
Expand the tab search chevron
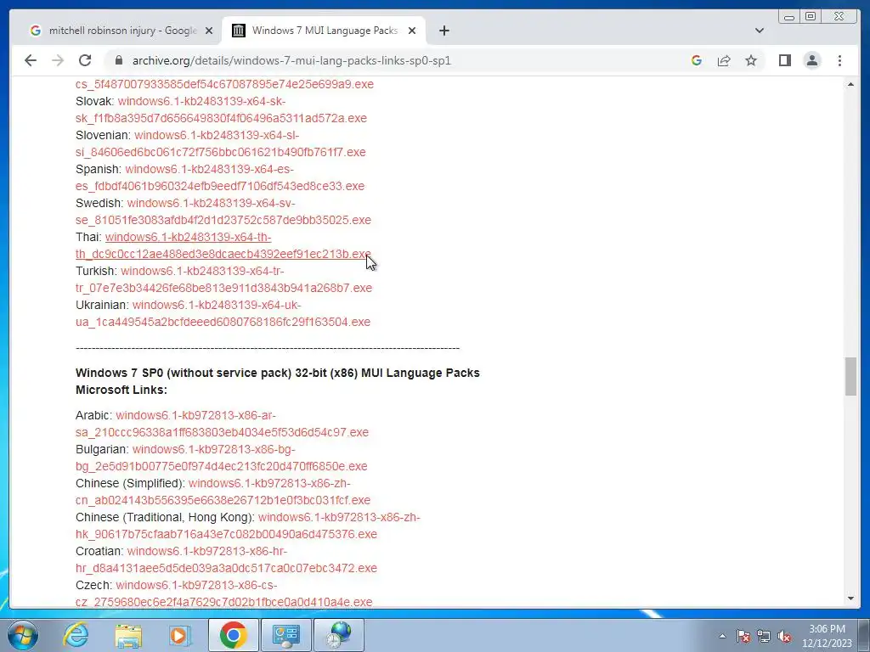(760, 31)
